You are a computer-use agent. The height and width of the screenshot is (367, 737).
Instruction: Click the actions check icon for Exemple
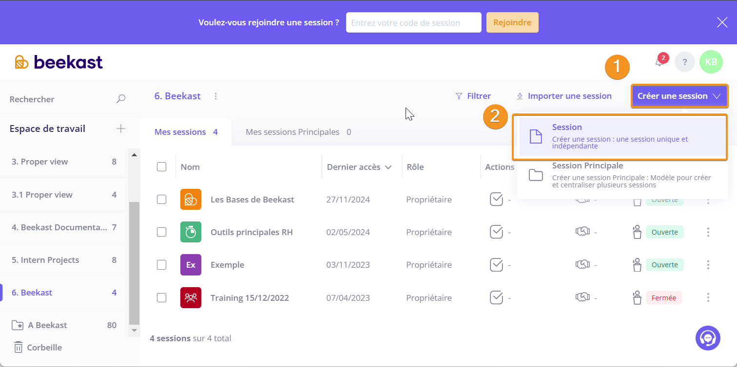[x=496, y=265]
